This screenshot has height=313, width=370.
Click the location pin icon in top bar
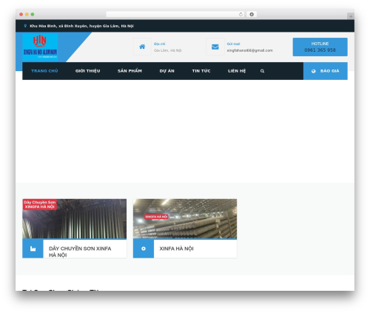(25, 26)
